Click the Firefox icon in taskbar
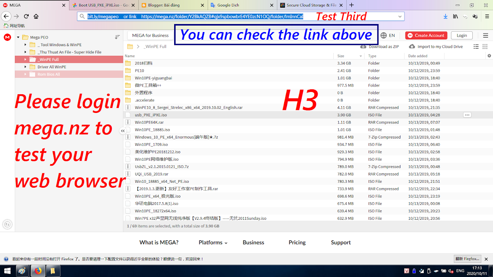 click(x=38, y=271)
